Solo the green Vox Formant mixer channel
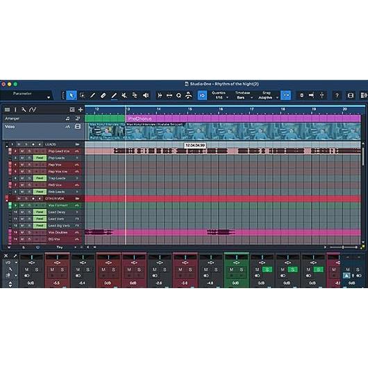 coord(242,269)
